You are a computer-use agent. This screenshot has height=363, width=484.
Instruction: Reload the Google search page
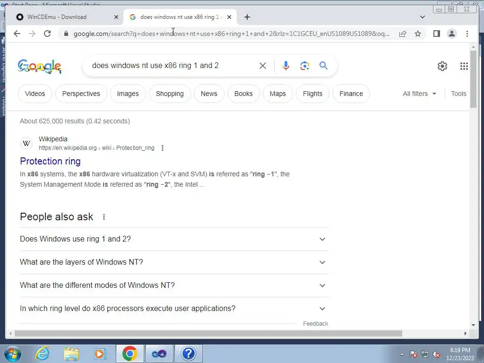point(47,34)
